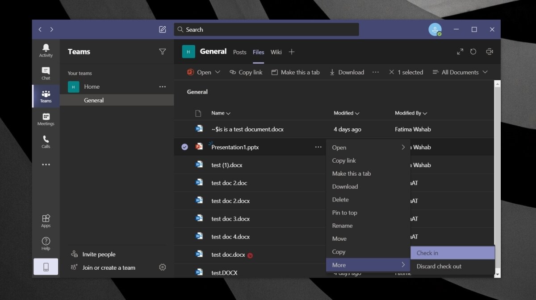The width and height of the screenshot is (536, 300).
Task: Sort by Modified column header
Action: [x=347, y=113]
